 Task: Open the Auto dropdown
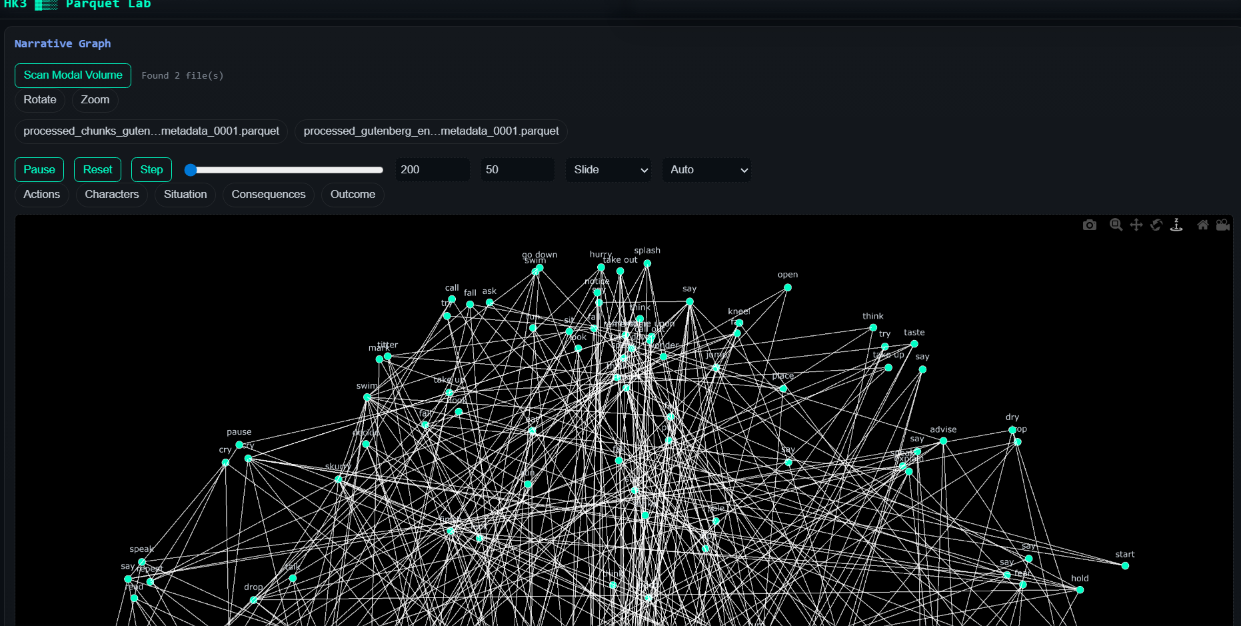(x=706, y=170)
